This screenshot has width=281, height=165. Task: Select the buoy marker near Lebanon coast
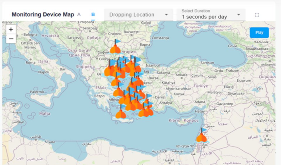pyautogui.click(x=201, y=137)
